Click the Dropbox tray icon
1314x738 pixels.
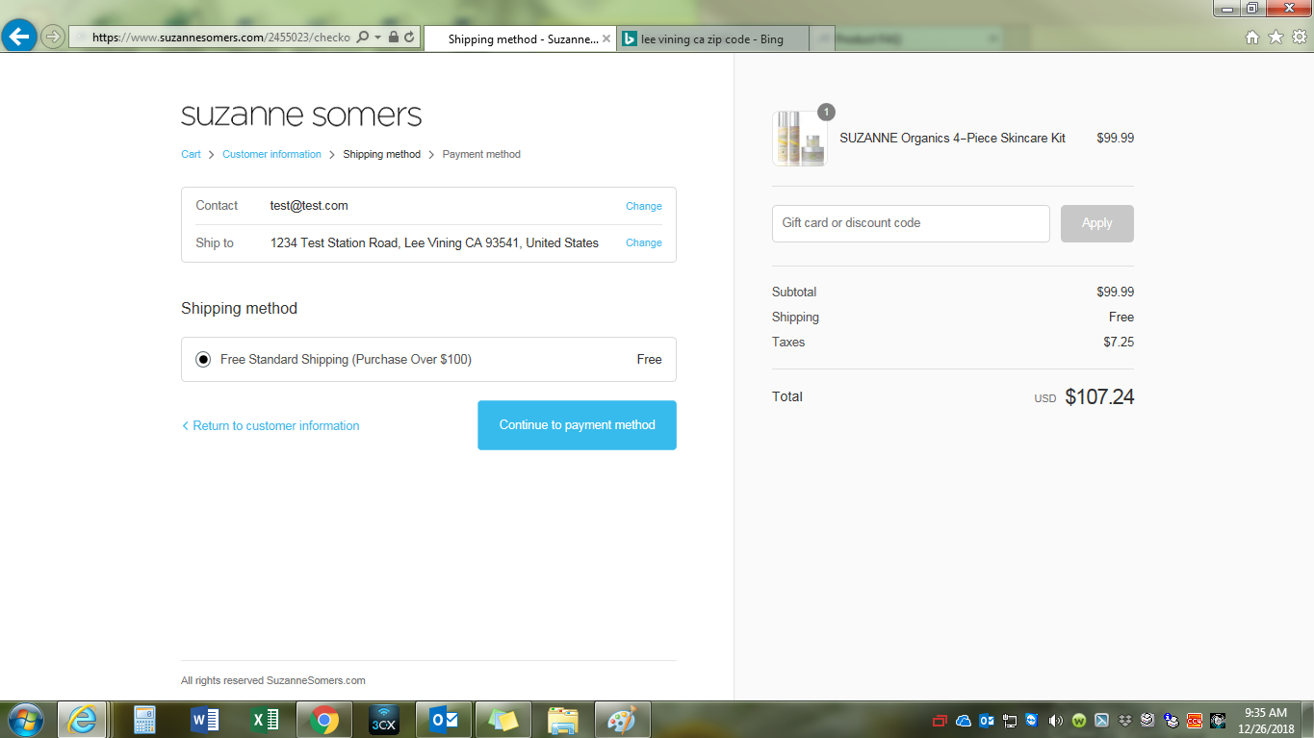click(x=1124, y=720)
